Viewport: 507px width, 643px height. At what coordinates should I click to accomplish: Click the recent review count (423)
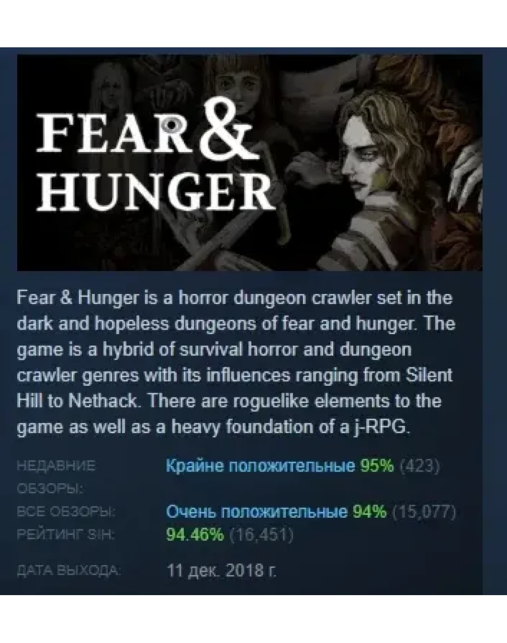[420, 467]
